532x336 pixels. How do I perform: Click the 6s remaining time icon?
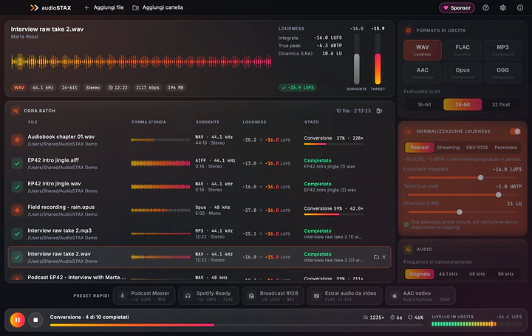coord(392,318)
